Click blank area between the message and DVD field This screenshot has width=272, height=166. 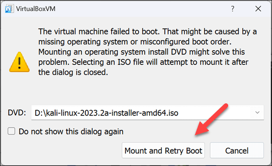click(136, 91)
